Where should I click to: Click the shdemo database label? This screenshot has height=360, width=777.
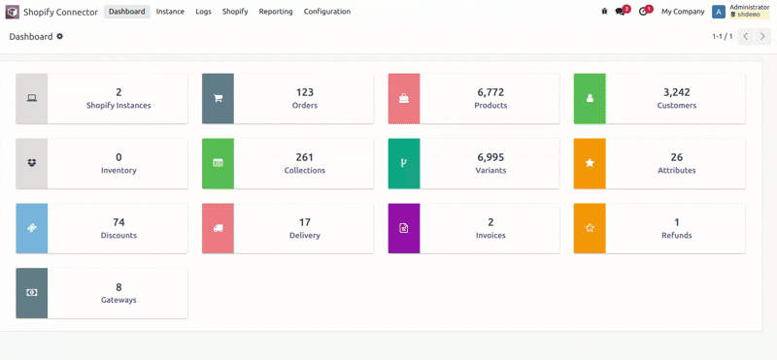click(x=749, y=15)
